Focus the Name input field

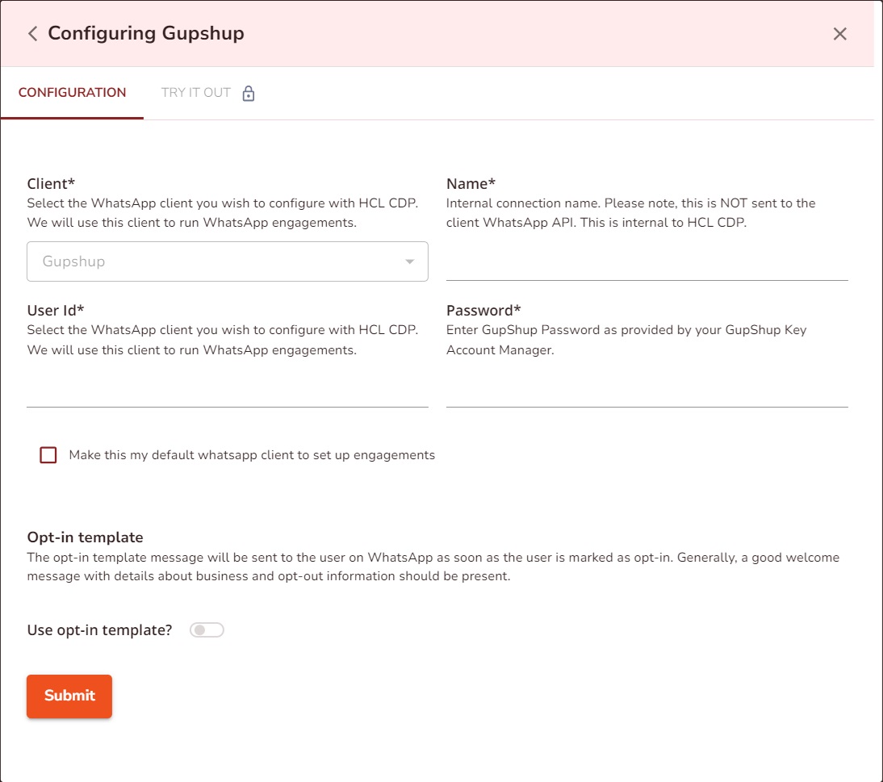[x=647, y=264]
